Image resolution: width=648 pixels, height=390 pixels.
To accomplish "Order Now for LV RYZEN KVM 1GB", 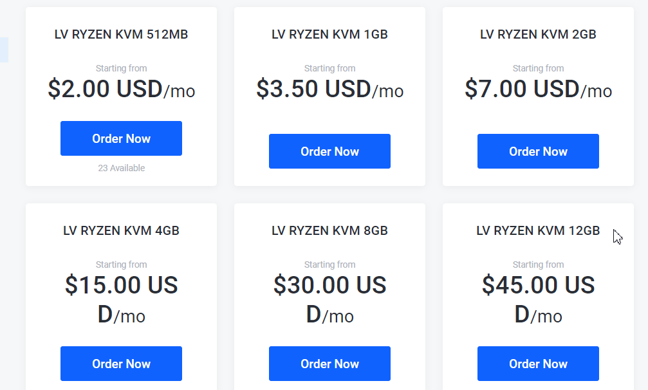I will coord(329,151).
